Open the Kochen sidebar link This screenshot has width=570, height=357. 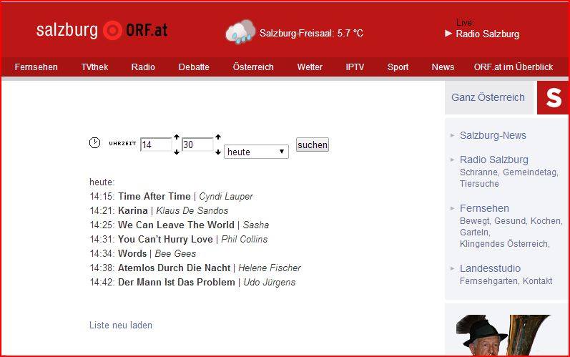pyautogui.click(x=546, y=221)
